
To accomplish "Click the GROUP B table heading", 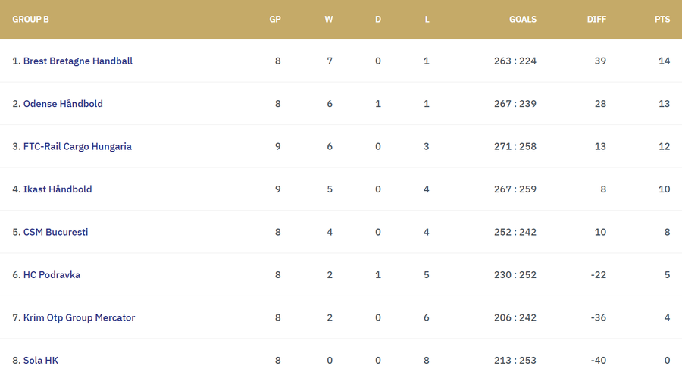I will coord(31,20).
